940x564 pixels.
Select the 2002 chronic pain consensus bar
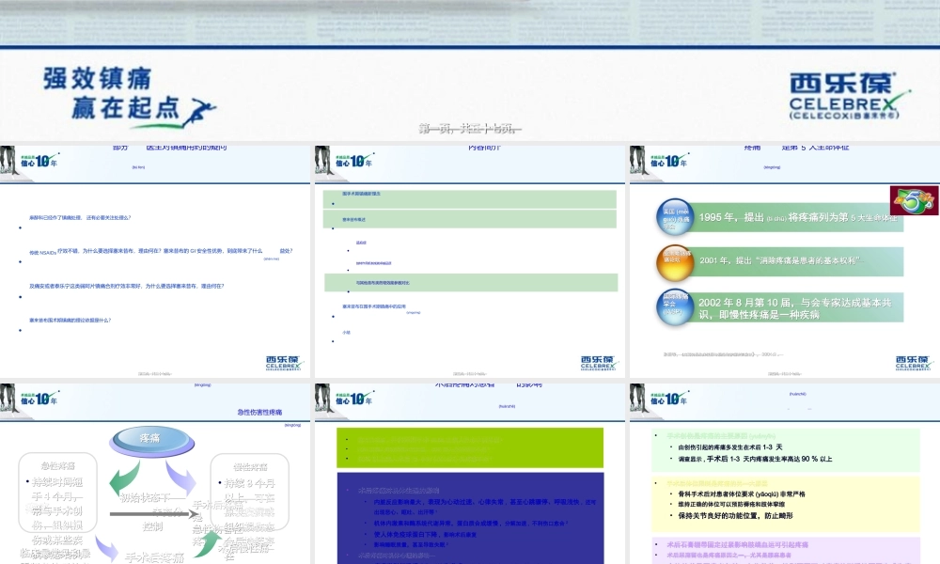(799, 308)
